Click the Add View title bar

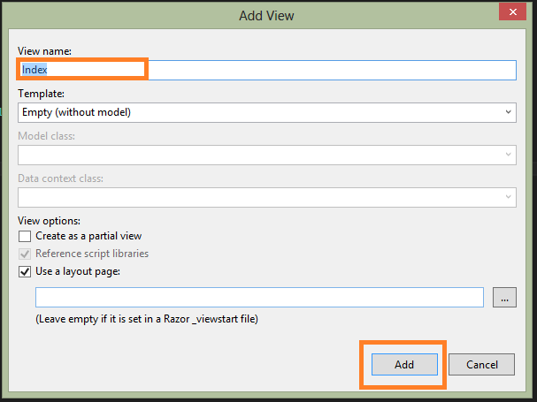click(x=266, y=15)
